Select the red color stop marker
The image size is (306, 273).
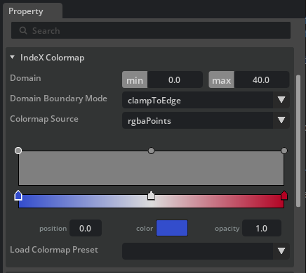coord(284,196)
